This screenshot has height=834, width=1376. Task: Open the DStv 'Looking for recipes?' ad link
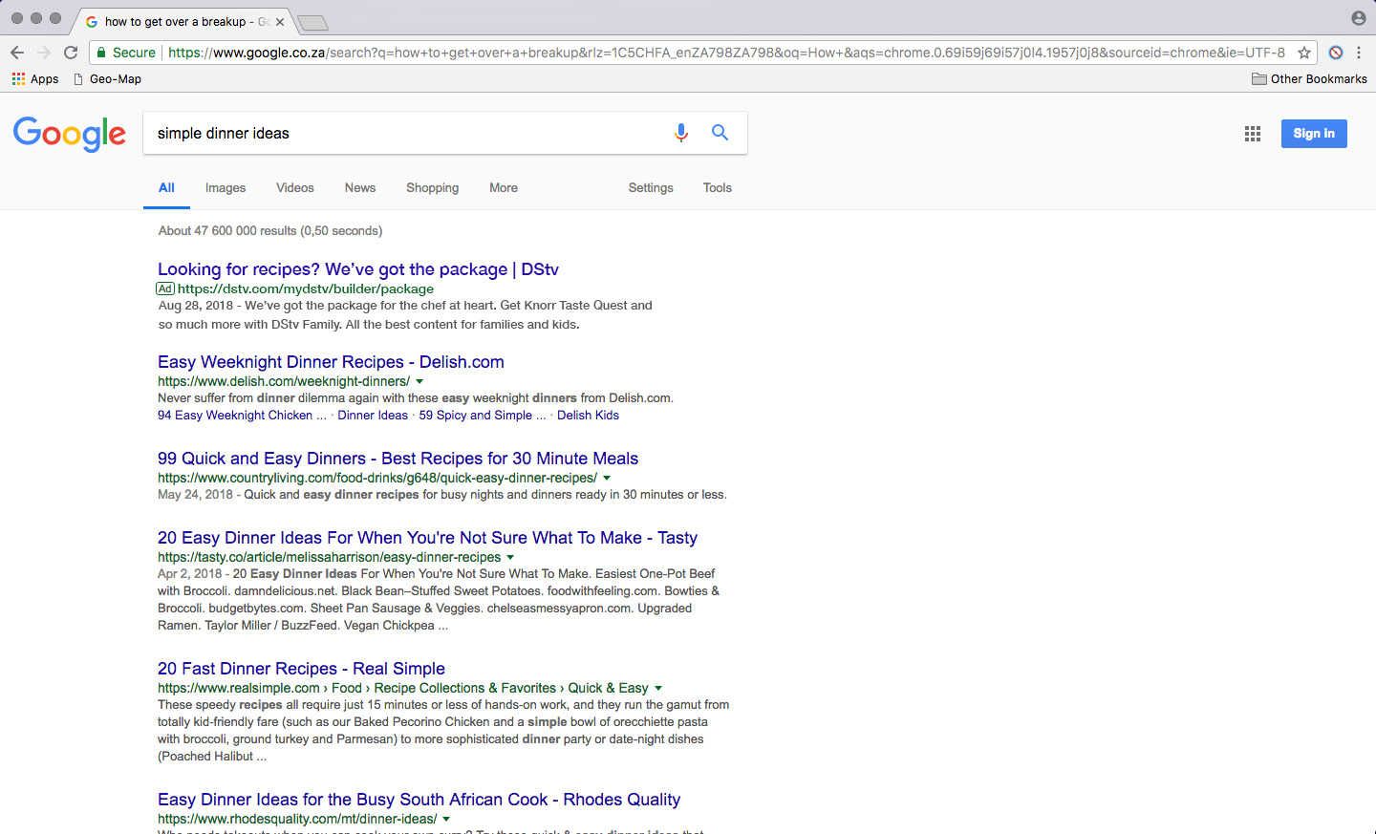358,269
